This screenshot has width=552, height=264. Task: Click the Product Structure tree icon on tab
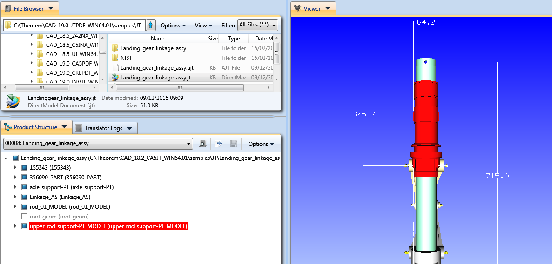[x=8, y=127]
